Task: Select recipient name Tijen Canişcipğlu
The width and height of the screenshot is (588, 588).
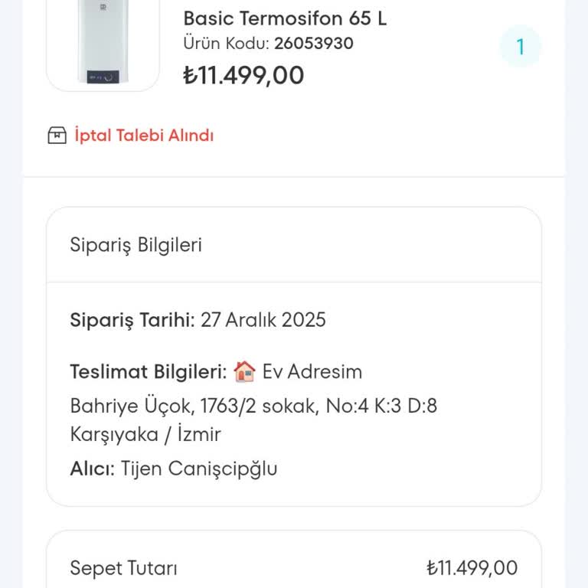Action: click(199, 469)
